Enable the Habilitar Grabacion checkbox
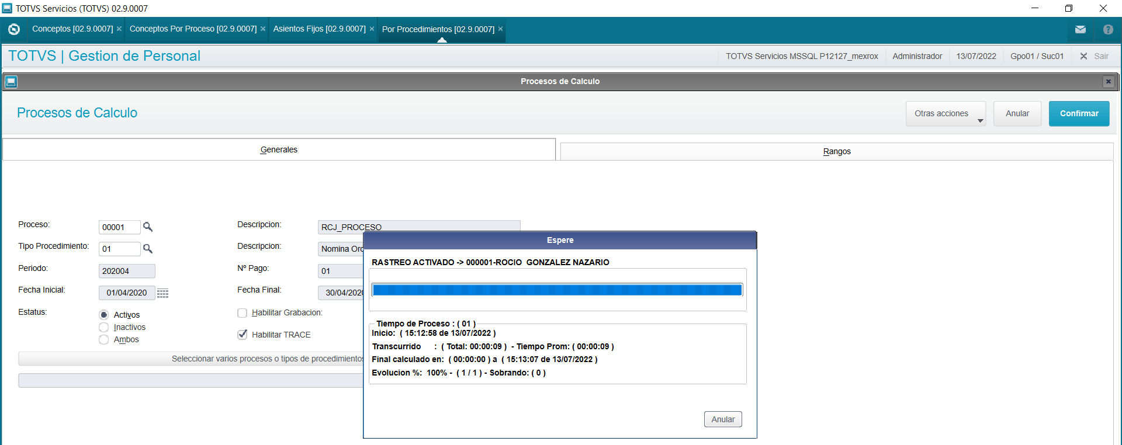This screenshot has height=445, width=1122. coord(243,313)
